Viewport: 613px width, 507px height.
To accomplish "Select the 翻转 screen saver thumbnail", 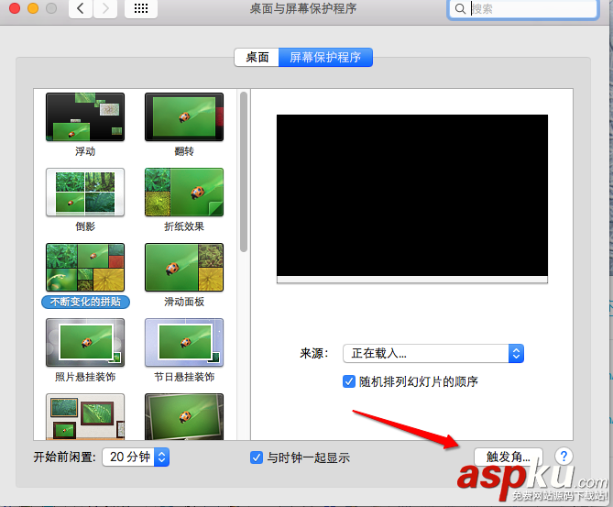I will 184,117.
